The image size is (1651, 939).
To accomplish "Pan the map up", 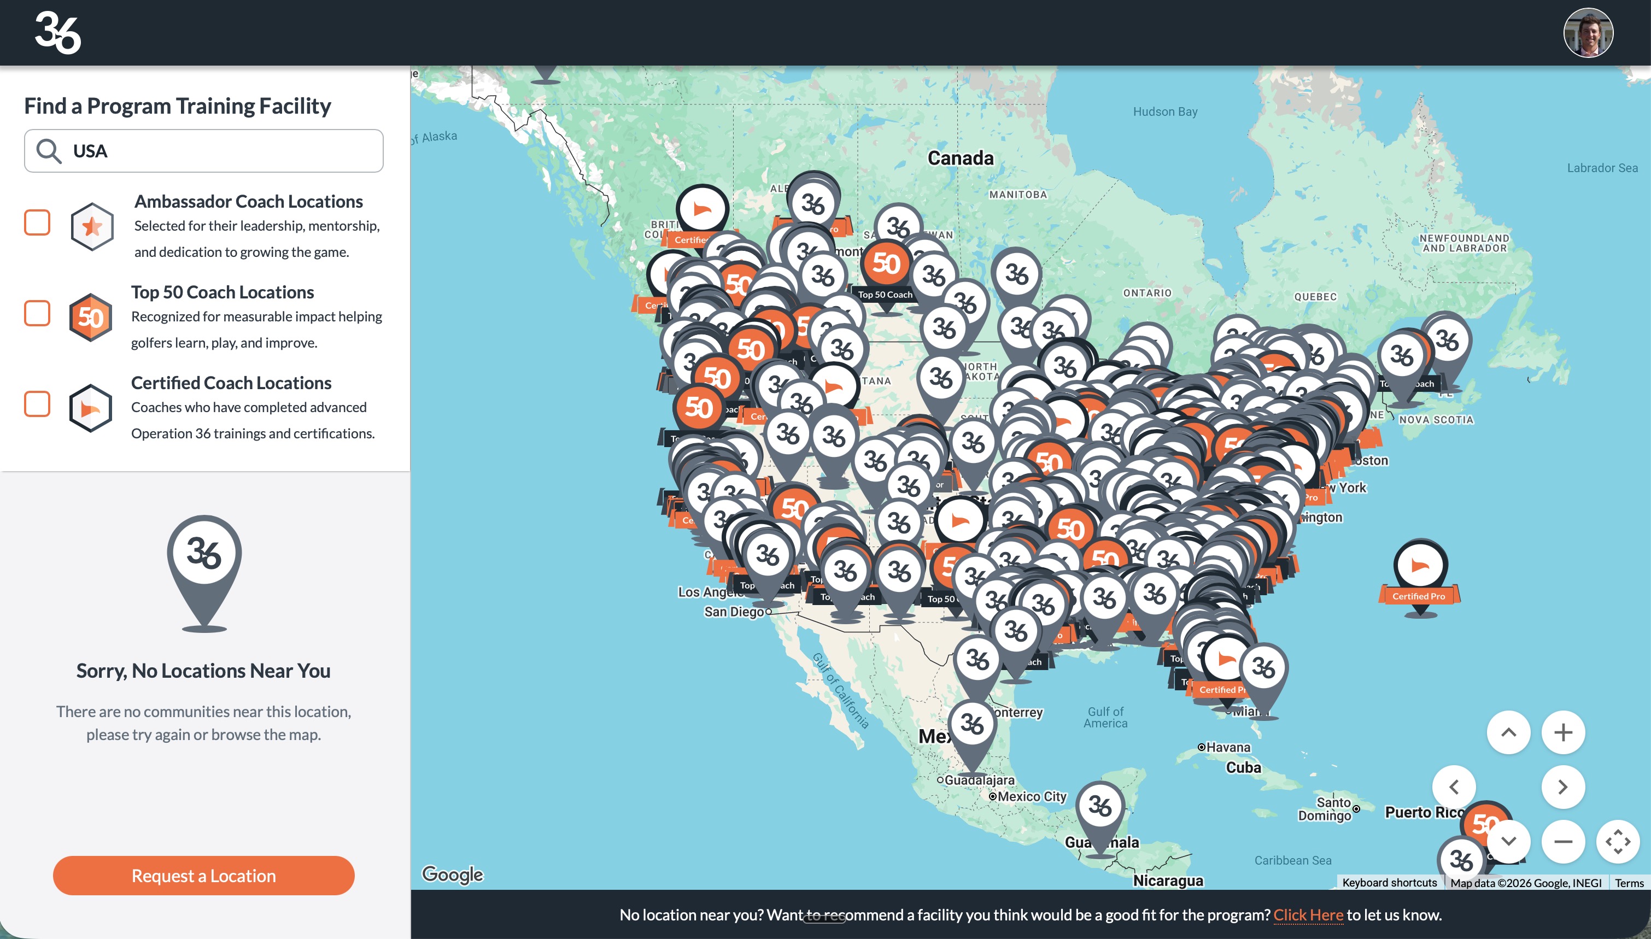I will click(x=1508, y=732).
